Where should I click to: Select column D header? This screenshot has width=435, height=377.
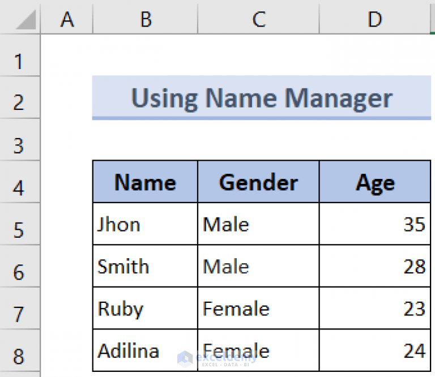pyautogui.click(x=375, y=19)
